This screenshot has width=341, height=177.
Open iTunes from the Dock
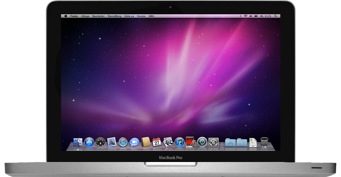(179, 142)
